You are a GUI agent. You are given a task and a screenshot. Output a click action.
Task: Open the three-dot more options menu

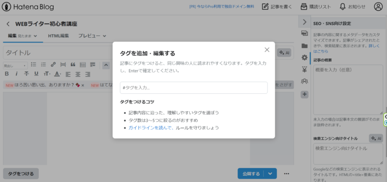click(x=286, y=174)
